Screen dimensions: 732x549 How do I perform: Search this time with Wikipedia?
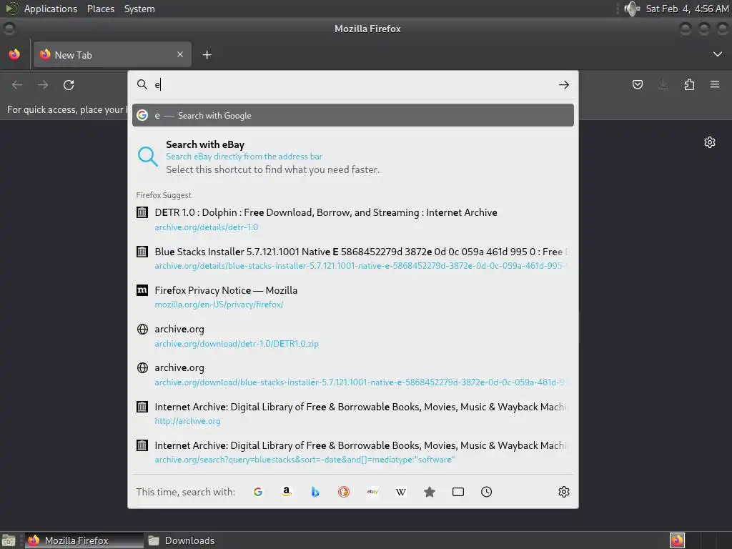point(401,492)
